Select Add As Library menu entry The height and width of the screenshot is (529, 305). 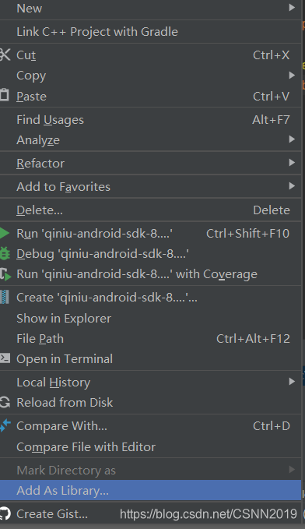(x=150, y=490)
